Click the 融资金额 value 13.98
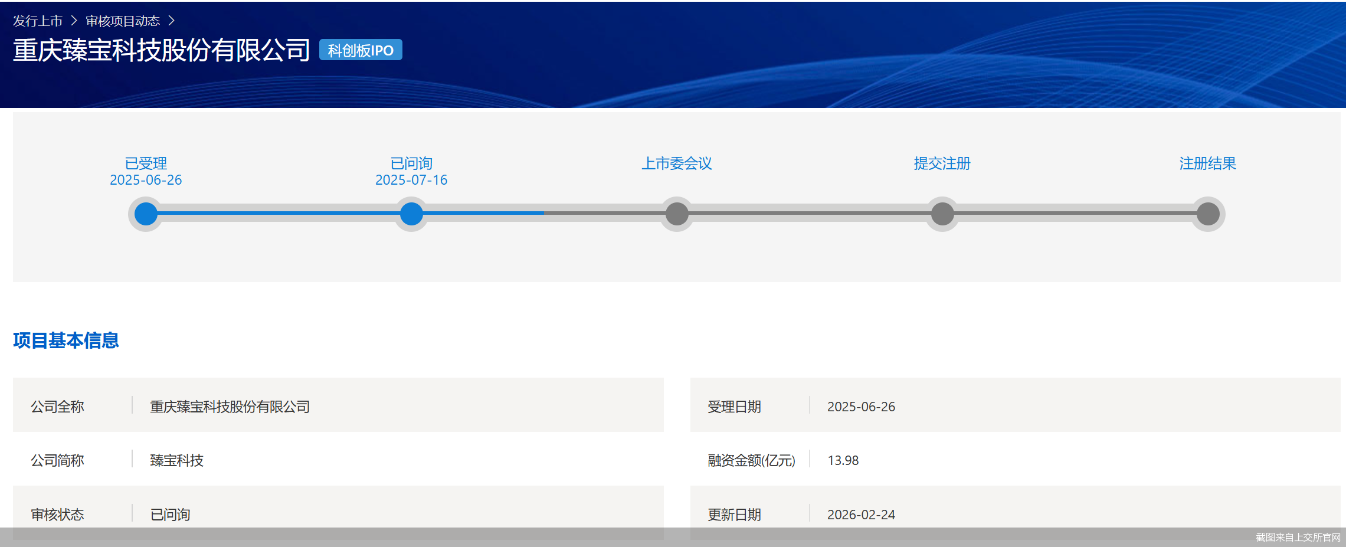Viewport: 1346px width, 547px height. pyautogui.click(x=843, y=460)
